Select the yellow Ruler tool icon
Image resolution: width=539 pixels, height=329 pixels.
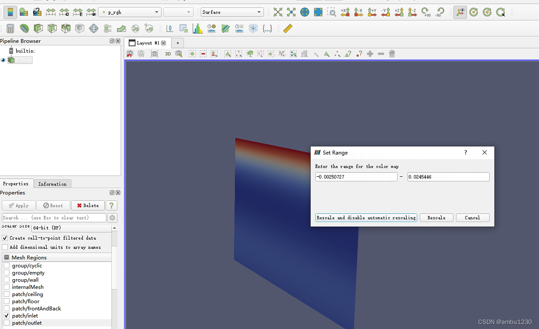[x=288, y=29]
